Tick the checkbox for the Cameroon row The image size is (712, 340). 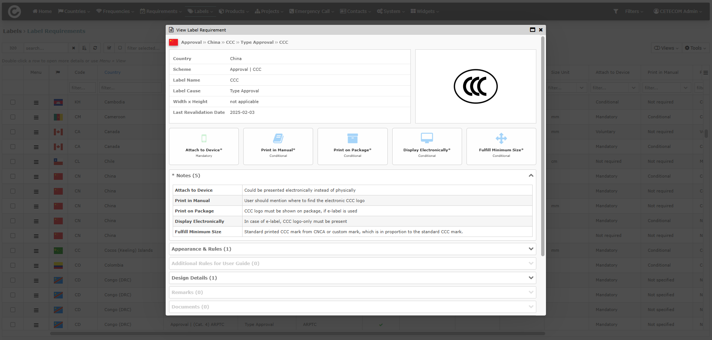13,117
